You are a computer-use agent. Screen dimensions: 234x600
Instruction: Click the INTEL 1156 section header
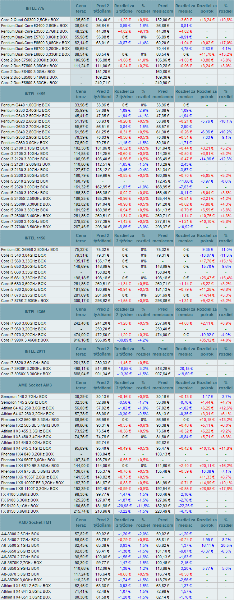click(35, 238)
